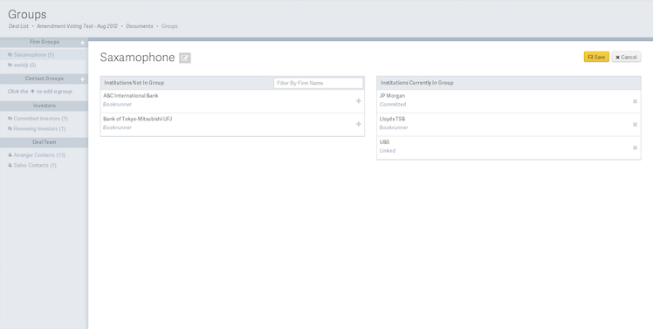Screen dimensions: 653x329
Task: Click the edit icon next to Saxamophone title
Action: pyautogui.click(x=185, y=58)
